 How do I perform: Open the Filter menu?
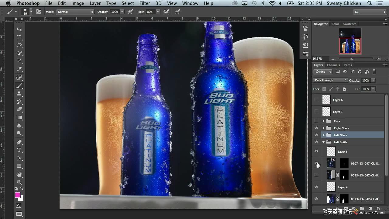click(x=145, y=3)
